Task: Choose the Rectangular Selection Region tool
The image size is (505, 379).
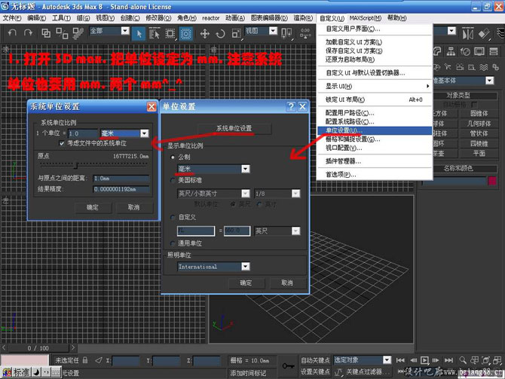Action: click(x=170, y=33)
